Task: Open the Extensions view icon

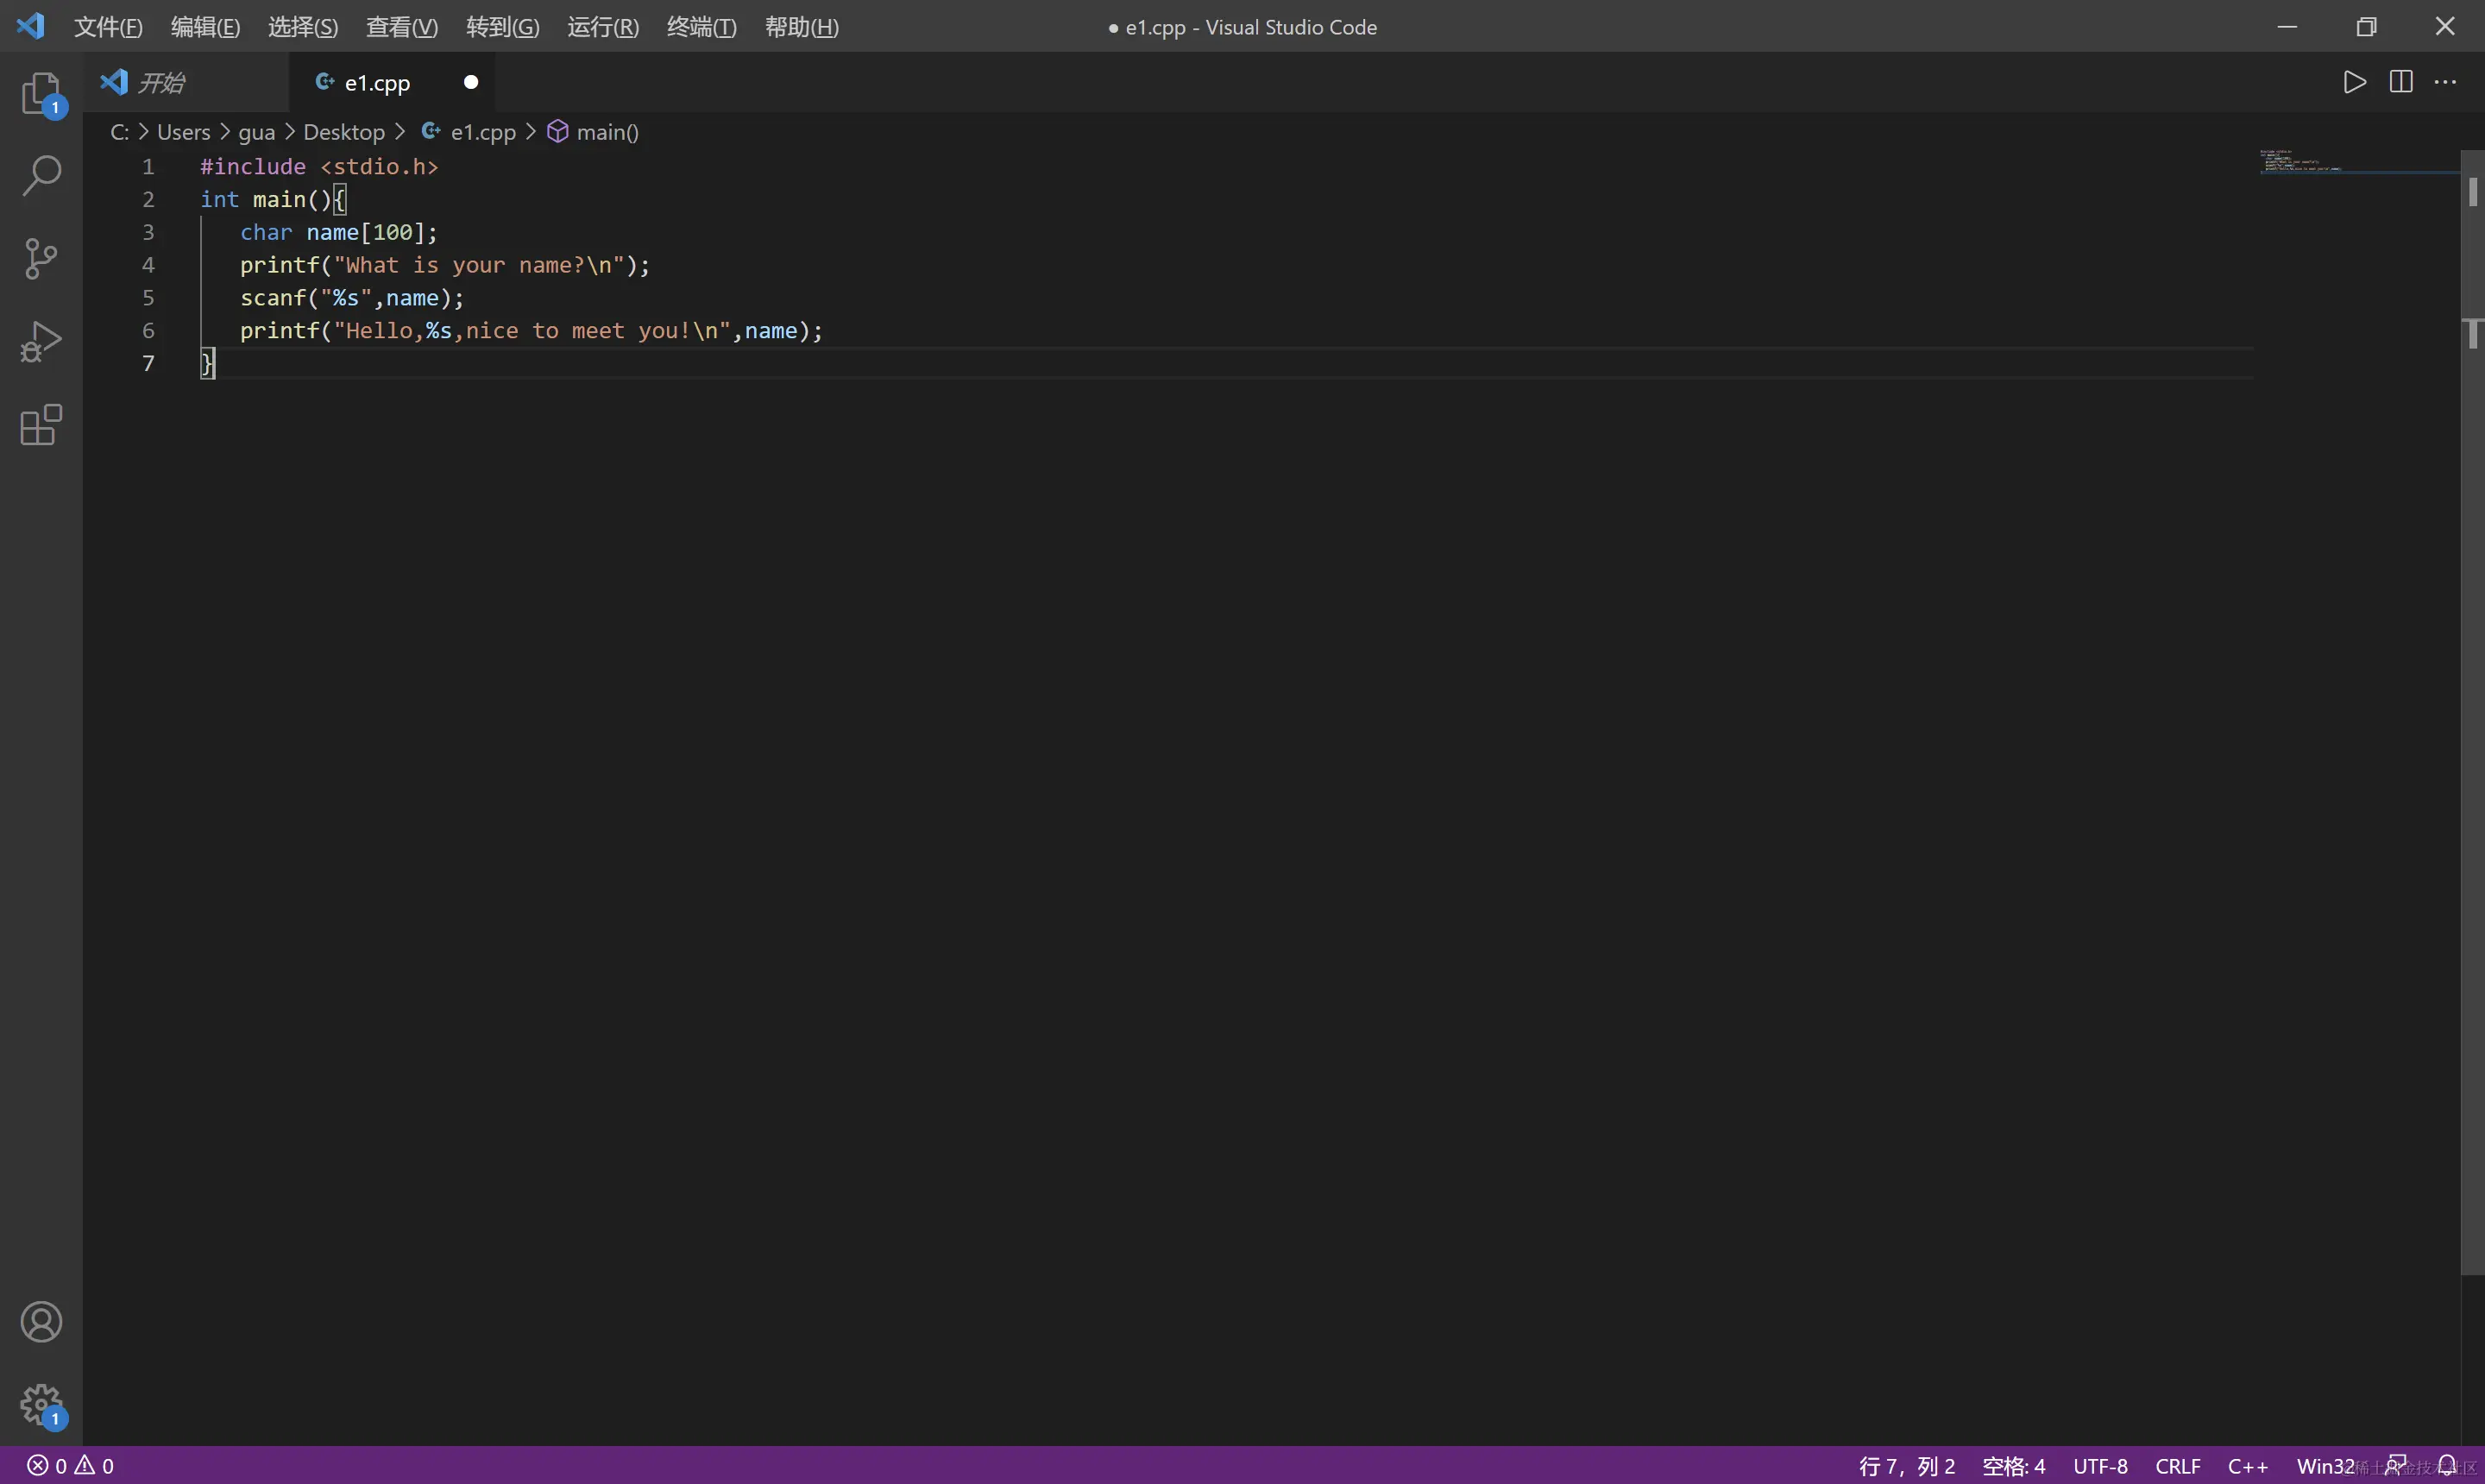Action: 41,425
